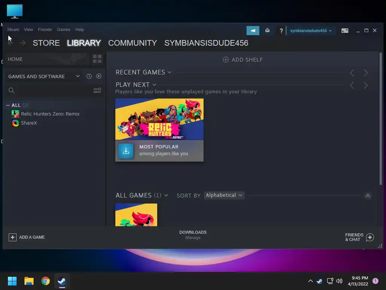Click the library vertical scrollbar

pyautogui.click(x=381, y=119)
